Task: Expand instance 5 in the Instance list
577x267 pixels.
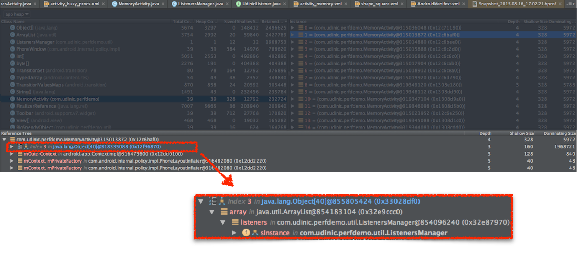Action: click(293, 64)
